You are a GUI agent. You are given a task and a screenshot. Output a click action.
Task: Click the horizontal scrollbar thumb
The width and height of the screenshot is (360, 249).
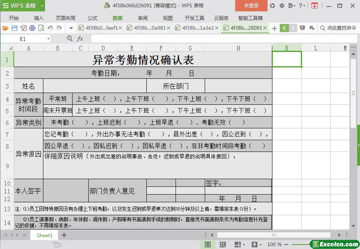coord(274,235)
